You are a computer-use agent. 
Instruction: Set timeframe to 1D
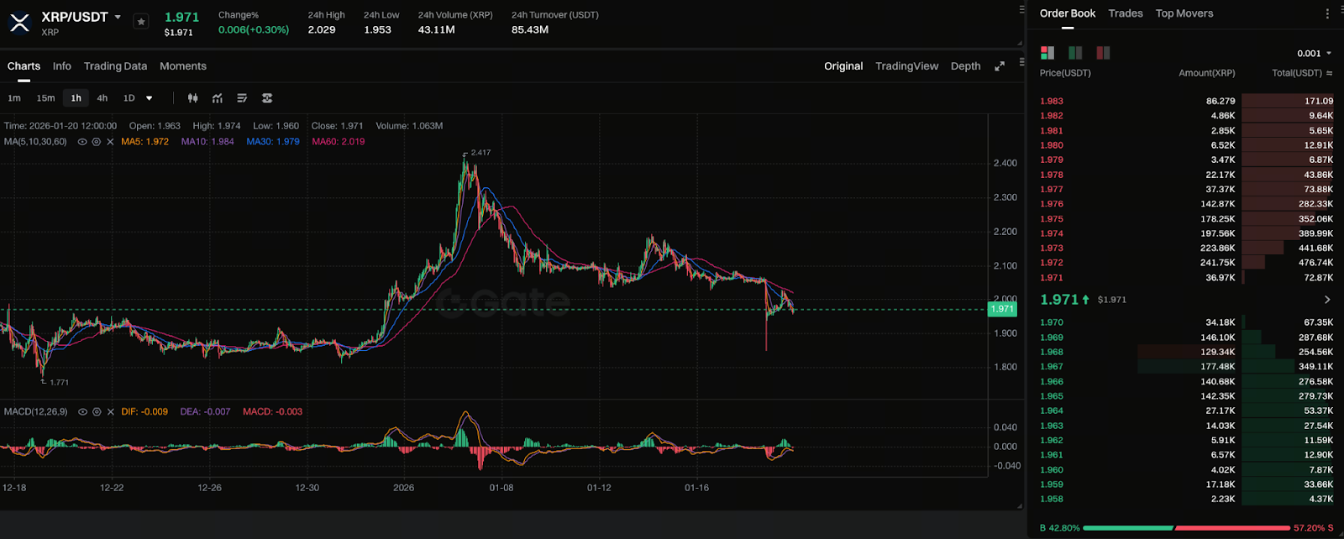(129, 98)
